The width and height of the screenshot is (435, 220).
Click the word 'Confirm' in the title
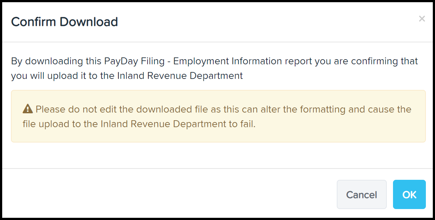point(34,22)
